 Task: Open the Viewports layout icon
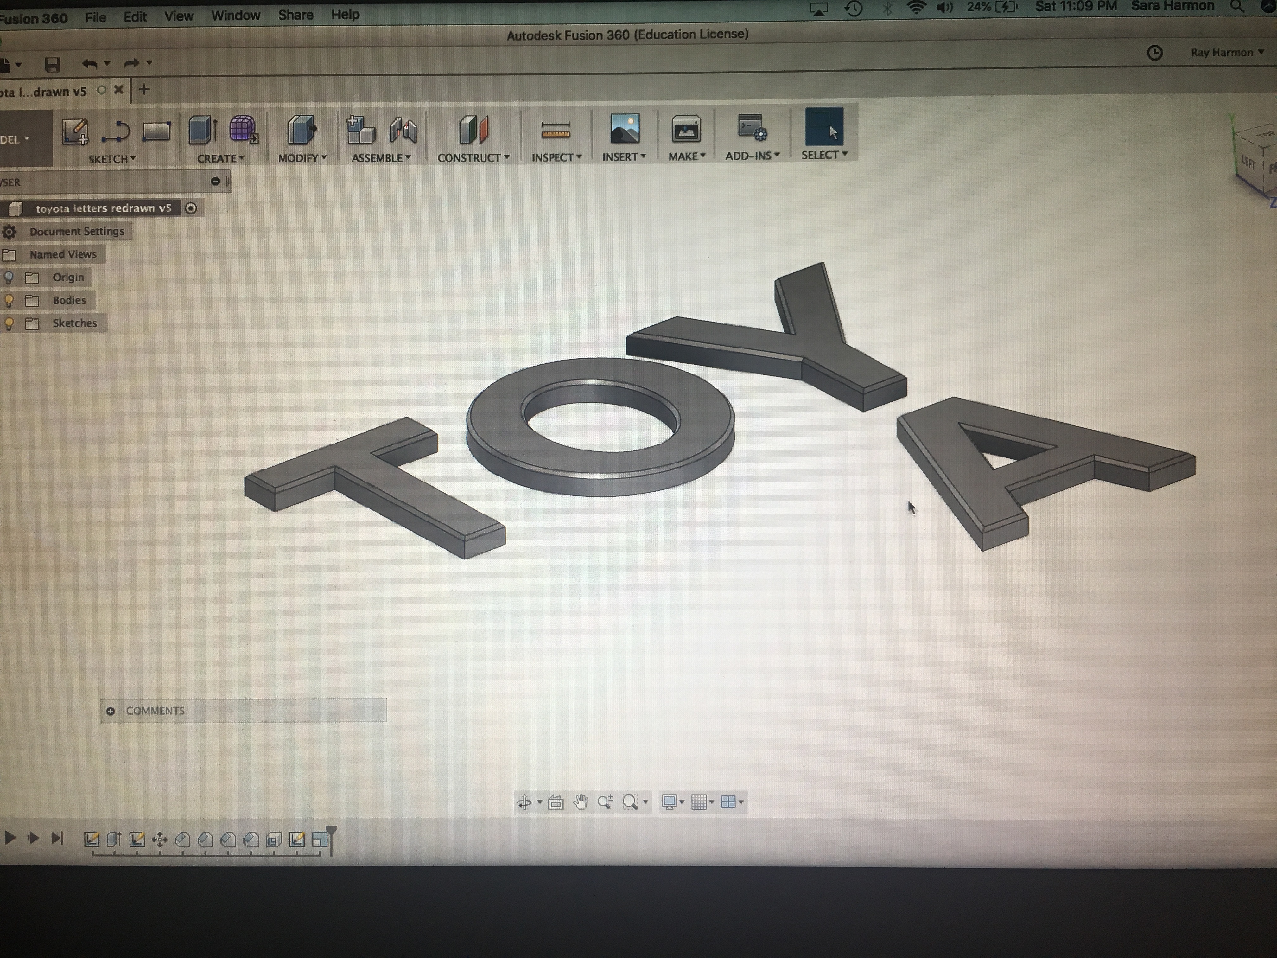pyautogui.click(x=728, y=802)
